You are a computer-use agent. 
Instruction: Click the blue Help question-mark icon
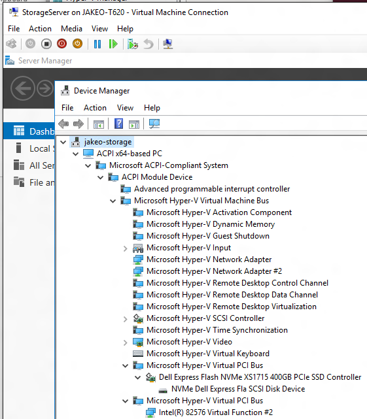tap(118, 124)
